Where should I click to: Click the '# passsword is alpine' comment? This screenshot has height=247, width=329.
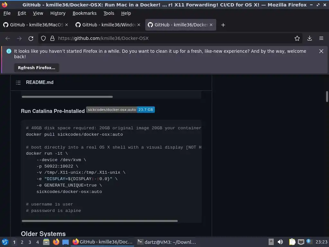(54, 211)
